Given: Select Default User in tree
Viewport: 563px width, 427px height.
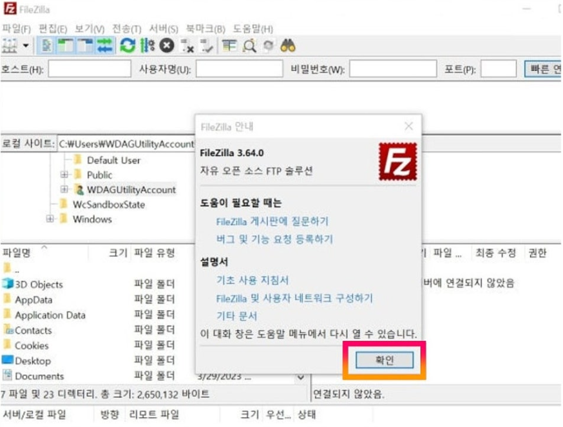Looking at the screenshot, I should [x=113, y=160].
